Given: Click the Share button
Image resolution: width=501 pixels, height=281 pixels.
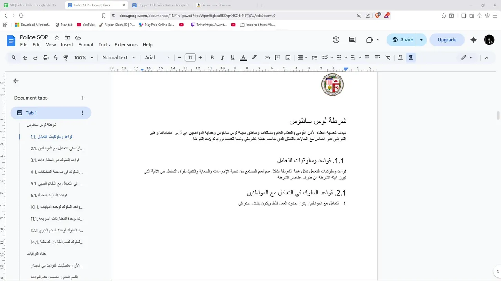Looking at the screenshot, I should (x=402, y=40).
